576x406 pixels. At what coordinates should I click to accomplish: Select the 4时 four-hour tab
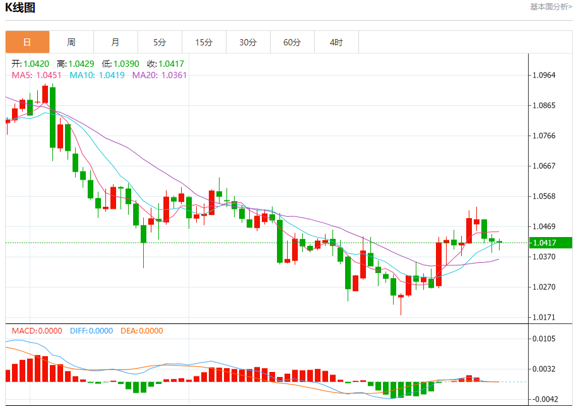click(x=336, y=42)
